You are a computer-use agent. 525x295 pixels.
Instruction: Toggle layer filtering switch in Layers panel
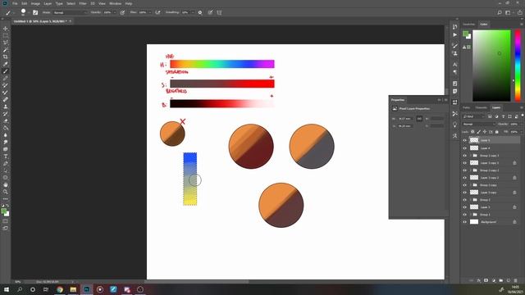(x=523, y=116)
